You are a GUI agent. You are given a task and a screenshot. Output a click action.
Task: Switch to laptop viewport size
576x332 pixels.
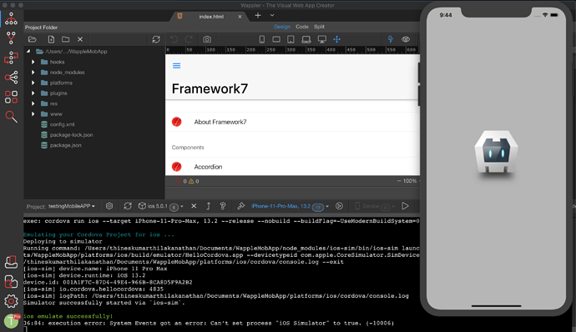pyautogui.click(x=306, y=39)
